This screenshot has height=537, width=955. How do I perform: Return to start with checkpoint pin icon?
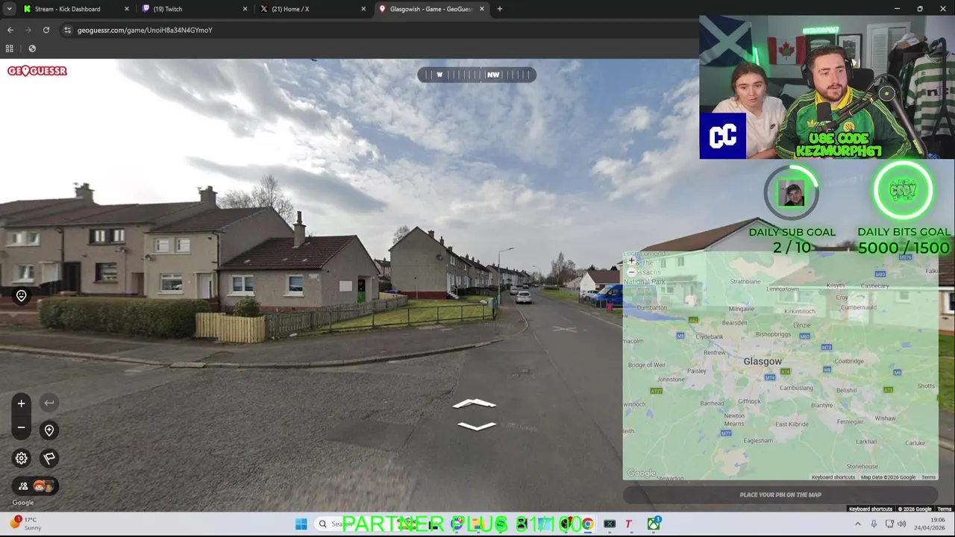49,430
